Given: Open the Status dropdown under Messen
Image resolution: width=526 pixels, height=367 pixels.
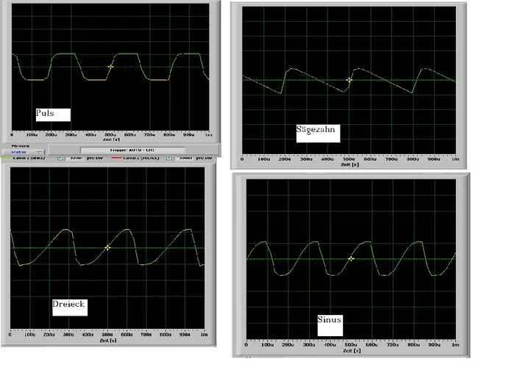Looking at the screenshot, I should point(23,152).
